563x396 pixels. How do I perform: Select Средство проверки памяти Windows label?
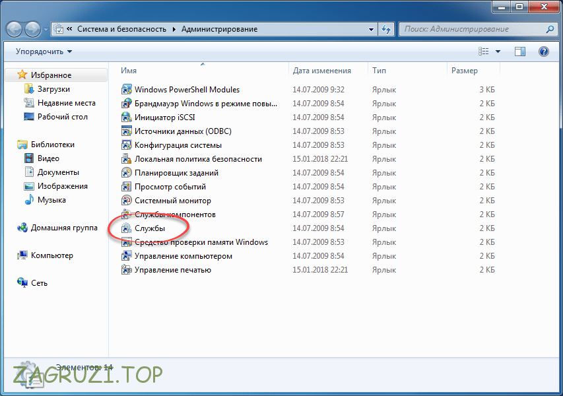pos(201,242)
